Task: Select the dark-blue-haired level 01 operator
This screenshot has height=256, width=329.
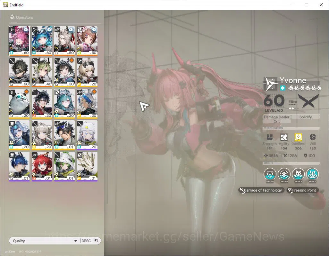Action: [19, 166]
